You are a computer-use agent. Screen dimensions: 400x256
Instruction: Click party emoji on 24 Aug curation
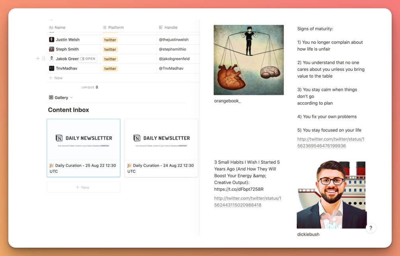(x=129, y=165)
